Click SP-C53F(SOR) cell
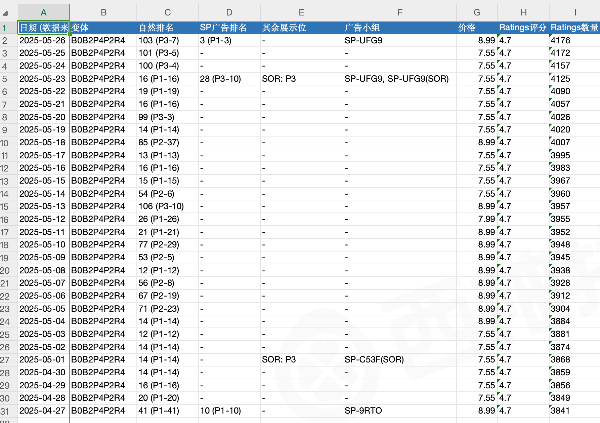This screenshot has height=423, width=600. [400, 360]
